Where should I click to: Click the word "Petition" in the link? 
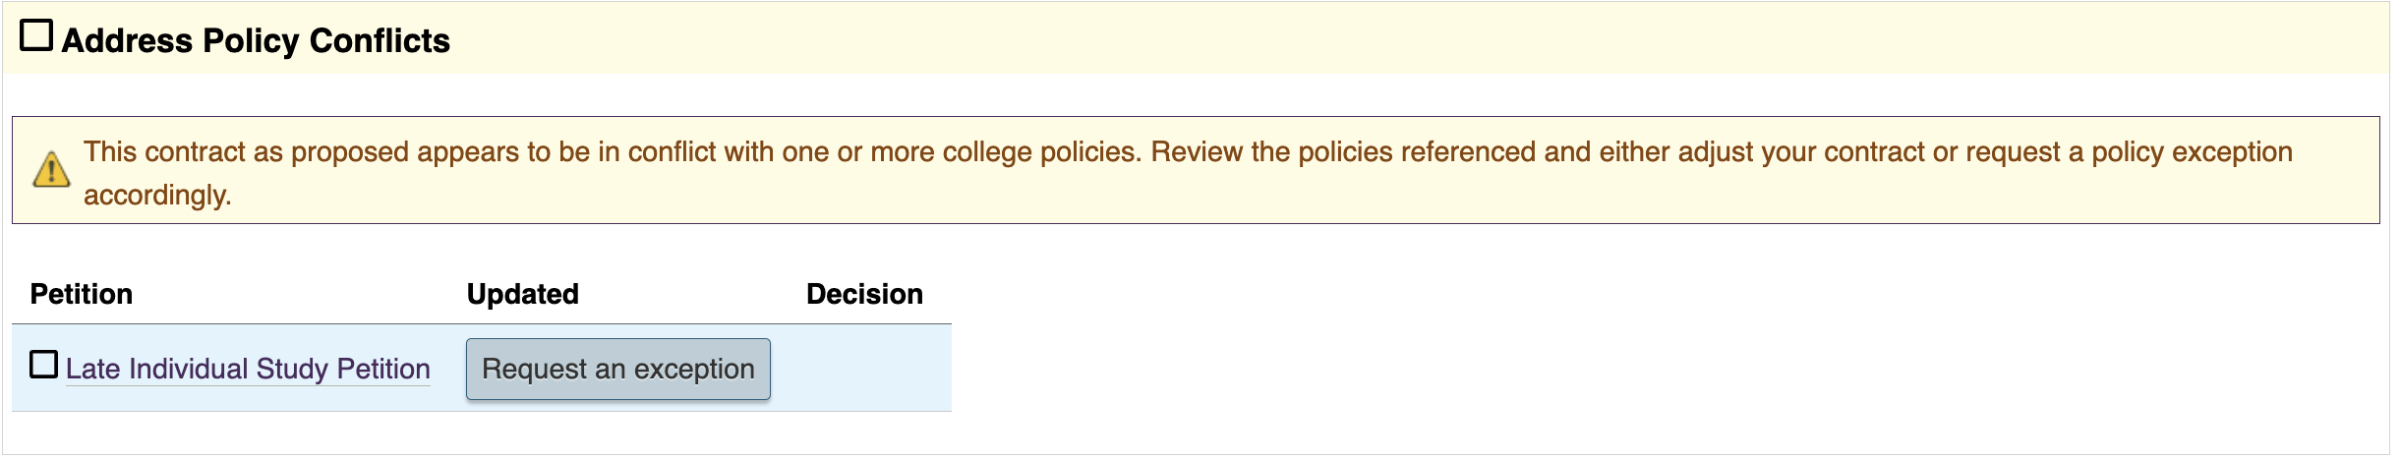tap(383, 369)
